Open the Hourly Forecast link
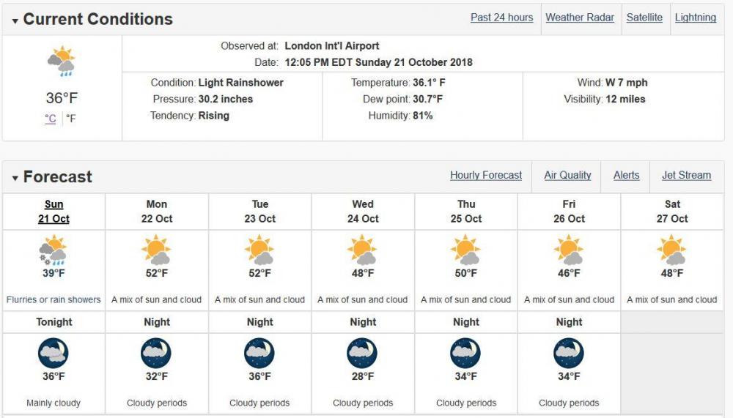 [486, 175]
